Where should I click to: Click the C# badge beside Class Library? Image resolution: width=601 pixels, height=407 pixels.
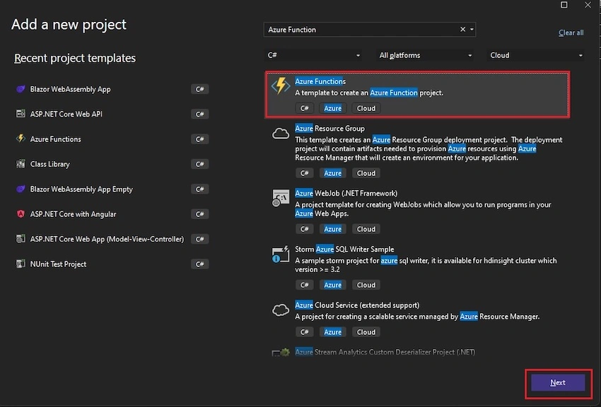(199, 164)
